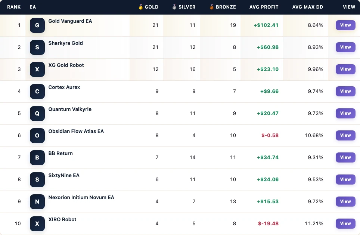360x235 pixels.
Task: Click the $-19.48 average profit value
Action: pyautogui.click(x=268, y=224)
